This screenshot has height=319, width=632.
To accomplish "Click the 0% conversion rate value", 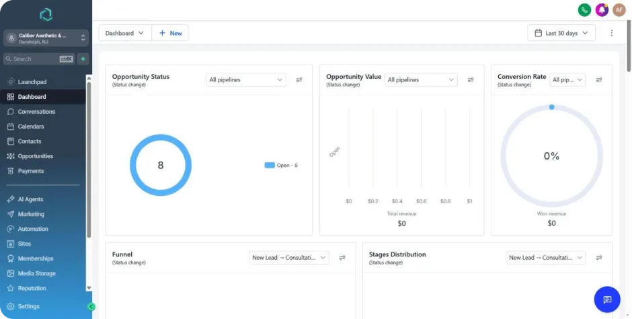I will 551,156.
